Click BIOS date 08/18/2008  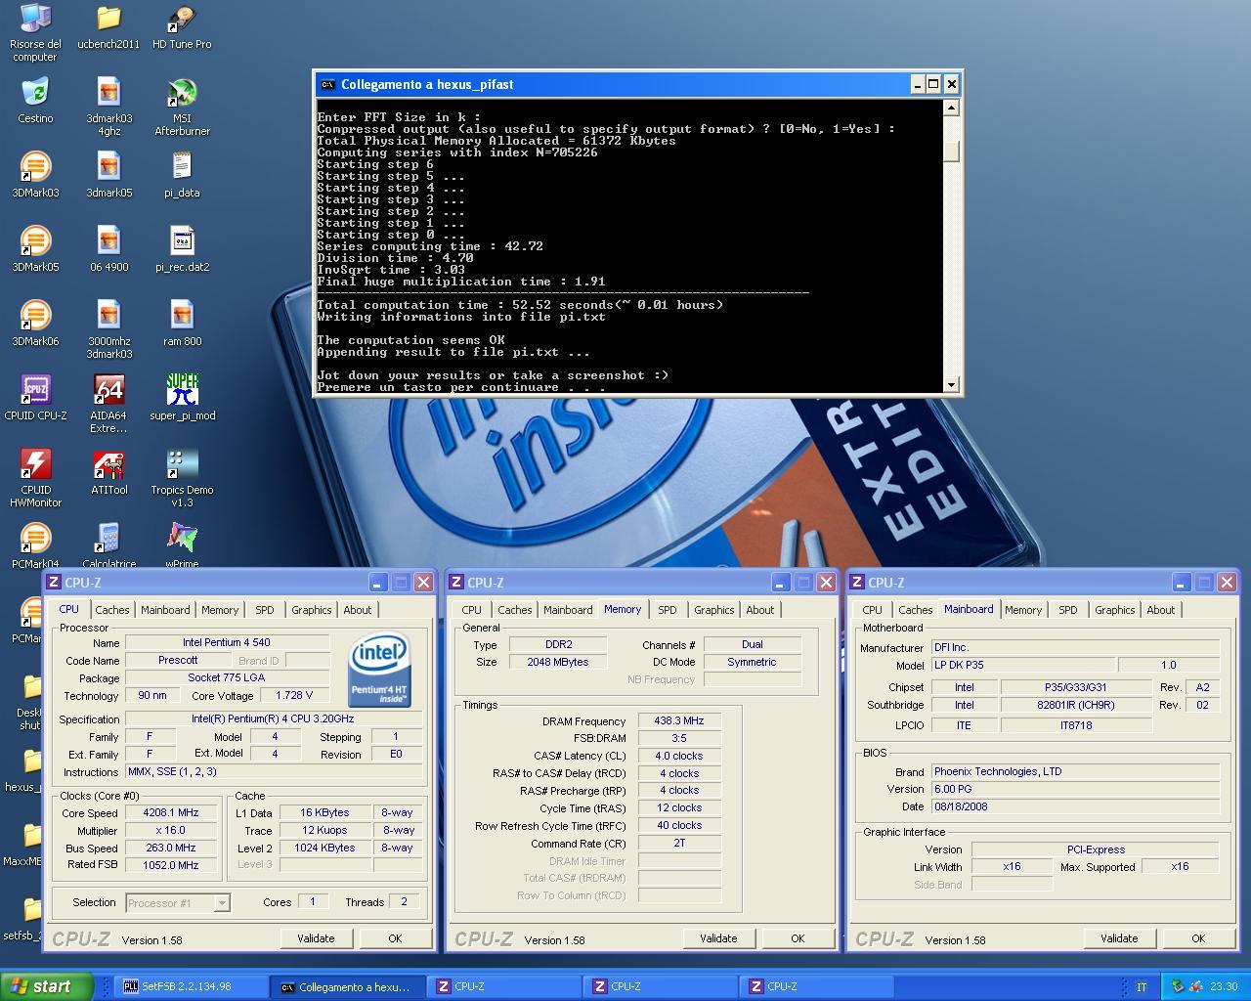pos(1075,806)
